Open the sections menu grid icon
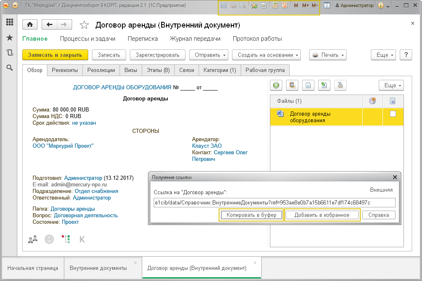The image size is (422, 281). click(x=10, y=22)
